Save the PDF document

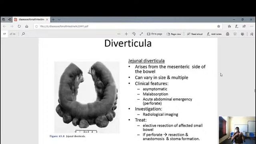pyautogui.click(x=235, y=34)
